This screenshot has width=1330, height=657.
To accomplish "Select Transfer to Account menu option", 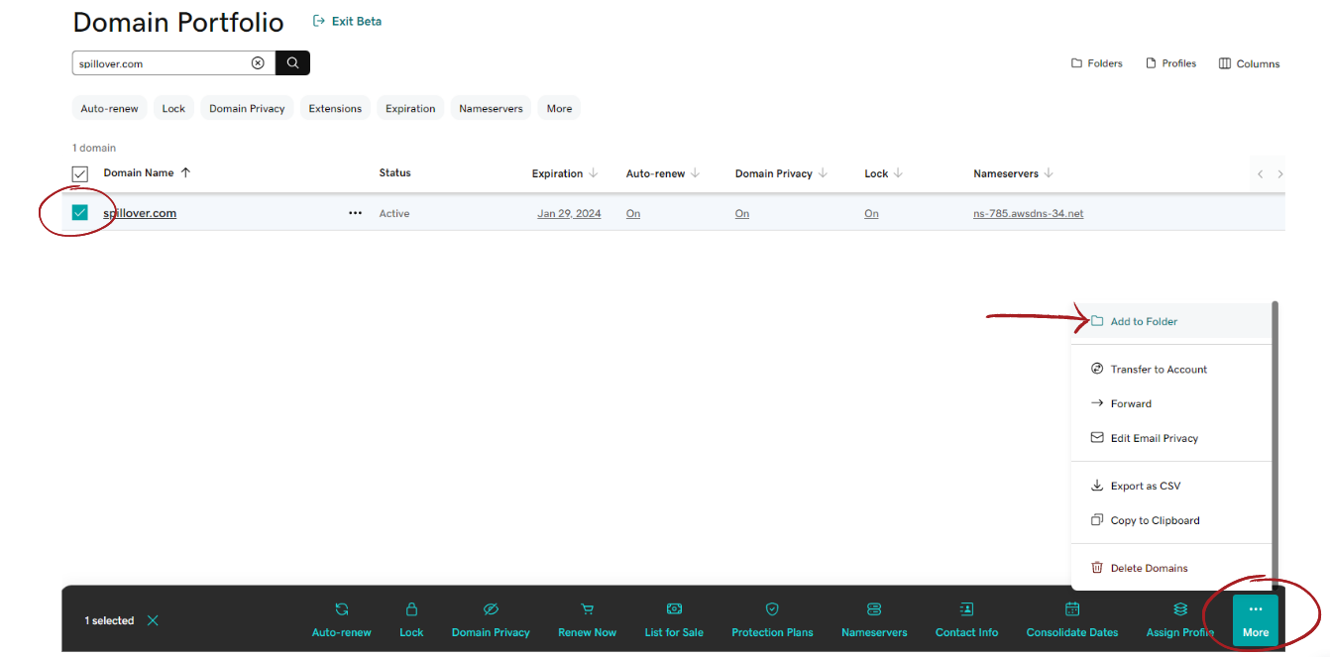I will click(x=1170, y=369).
